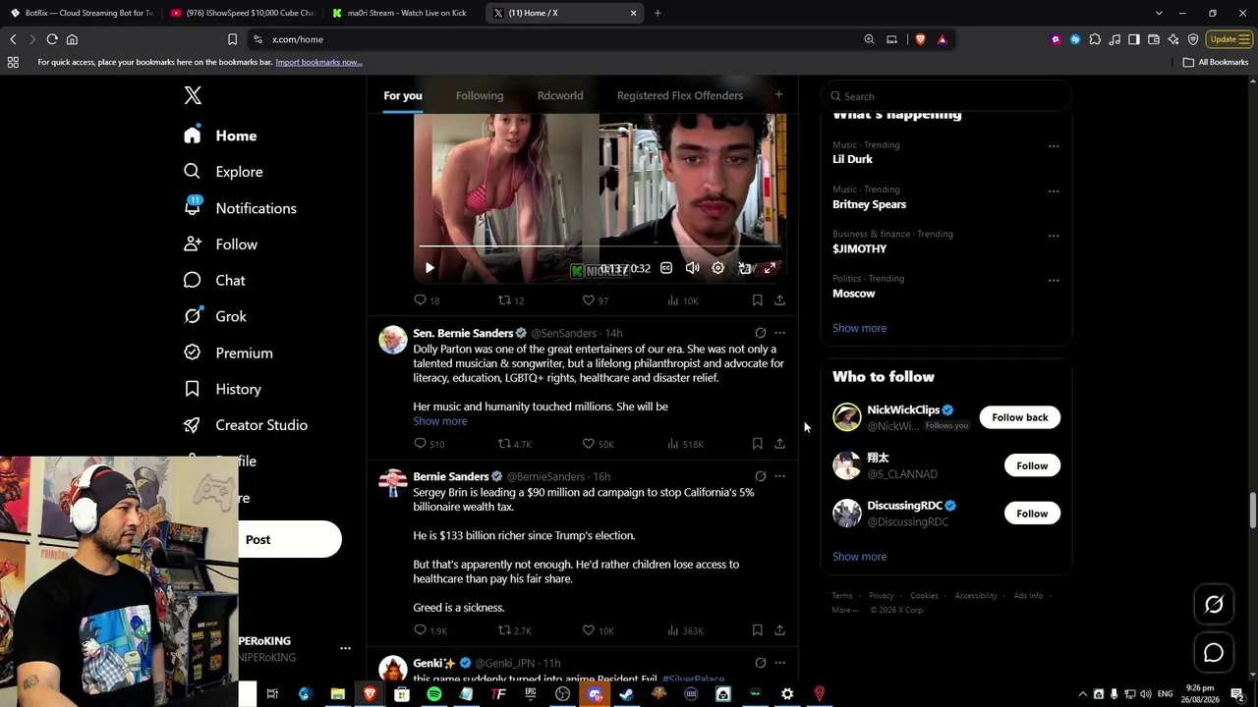Bookmark the Sergey Brin wealth tax post
This screenshot has width=1258, height=707.
pyautogui.click(x=758, y=630)
